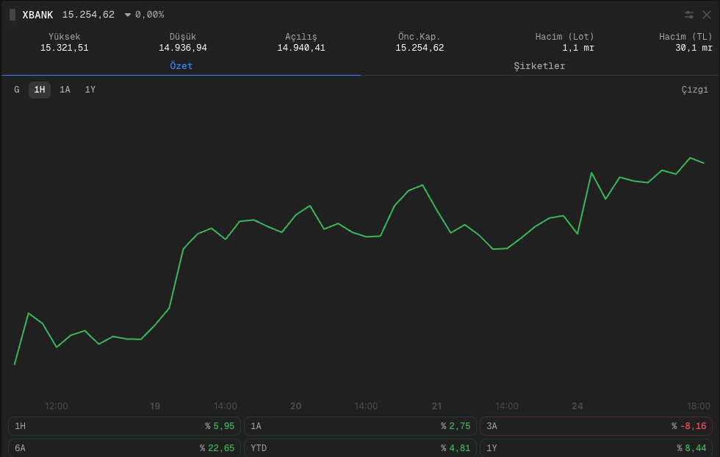Click the 1A performance card showing 2,75
720x457 pixels.
pos(360,426)
